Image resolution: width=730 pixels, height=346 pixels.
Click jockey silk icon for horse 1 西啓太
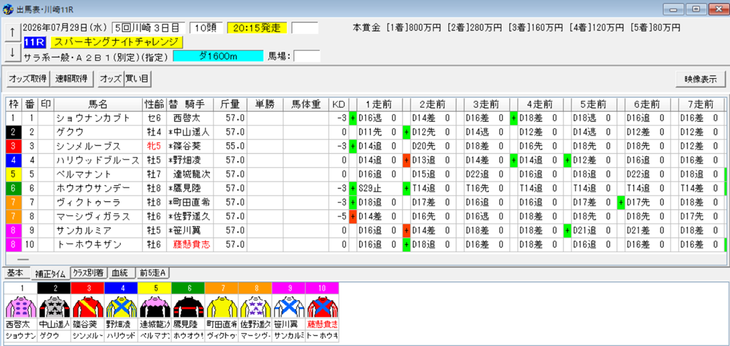[x=20, y=306]
